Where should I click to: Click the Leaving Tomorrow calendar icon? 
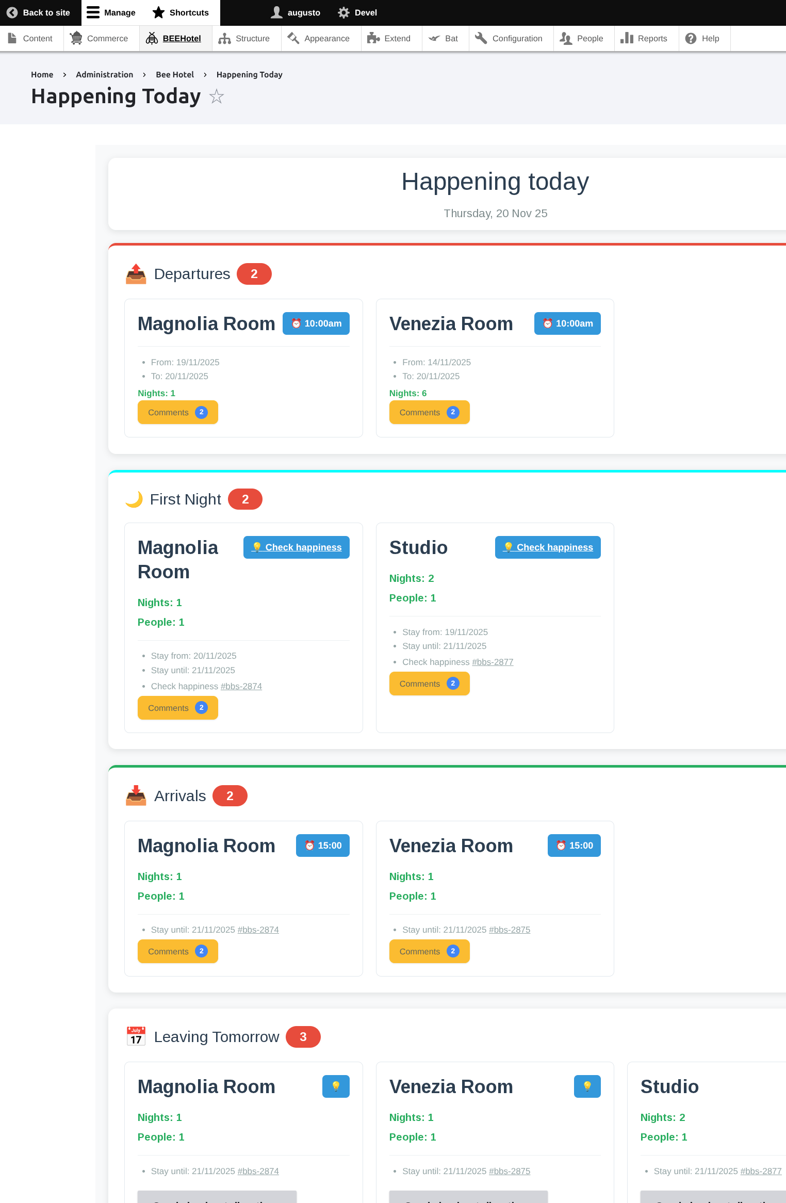[x=136, y=1036]
